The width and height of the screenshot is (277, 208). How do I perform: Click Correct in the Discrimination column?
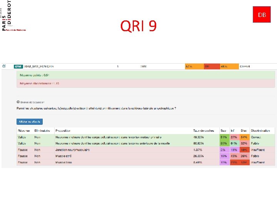pyautogui.click(x=256, y=137)
